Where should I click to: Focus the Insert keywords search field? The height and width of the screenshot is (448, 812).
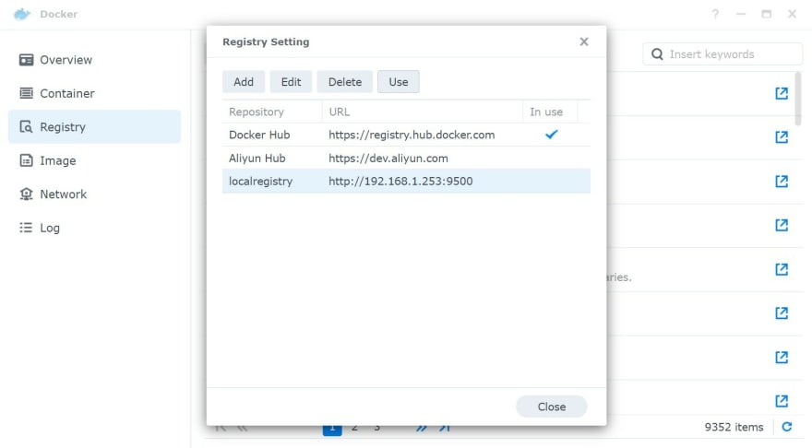722,54
